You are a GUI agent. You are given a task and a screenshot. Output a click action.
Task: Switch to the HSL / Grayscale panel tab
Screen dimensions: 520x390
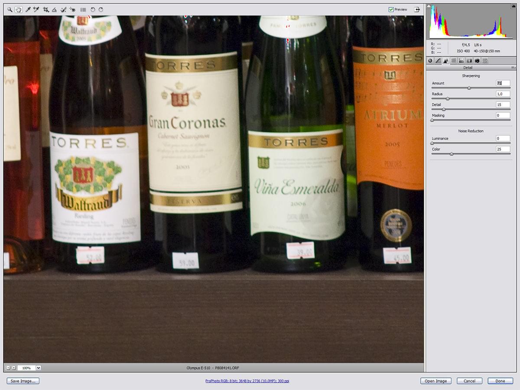click(454, 61)
